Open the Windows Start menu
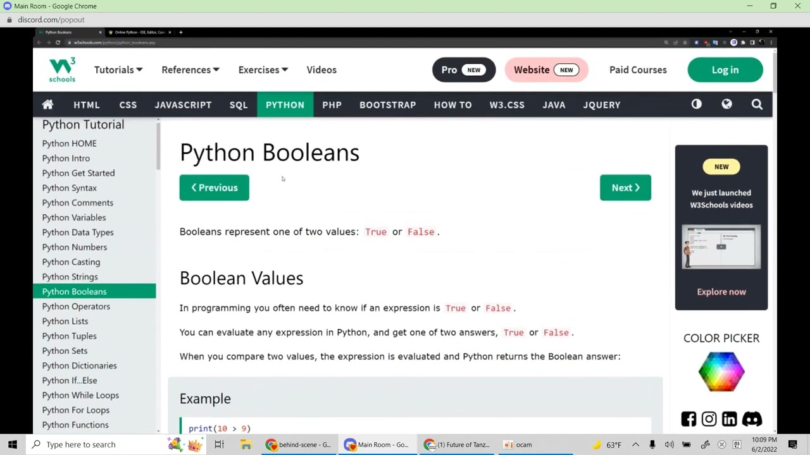 [x=13, y=444]
